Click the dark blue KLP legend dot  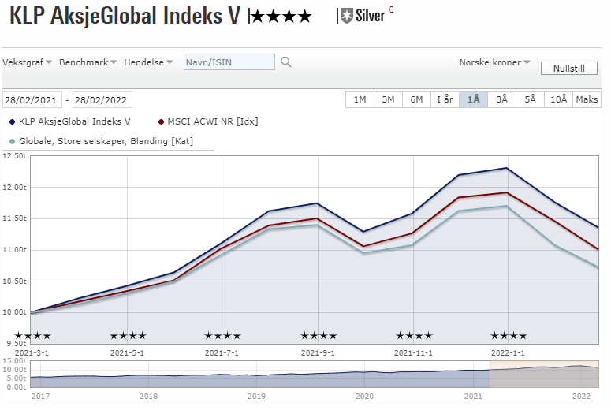pos(12,122)
